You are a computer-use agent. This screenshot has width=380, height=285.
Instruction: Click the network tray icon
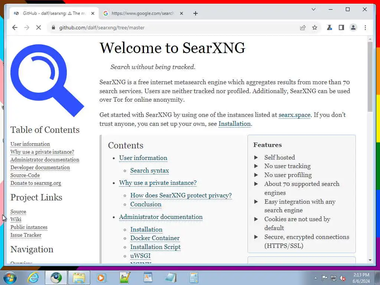click(334, 278)
